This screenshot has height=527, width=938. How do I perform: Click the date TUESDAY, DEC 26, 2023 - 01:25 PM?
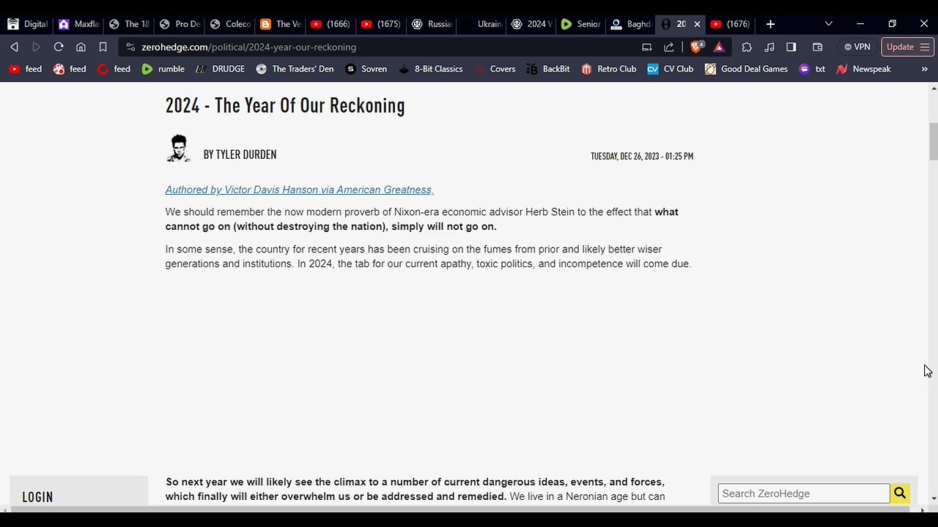point(642,156)
